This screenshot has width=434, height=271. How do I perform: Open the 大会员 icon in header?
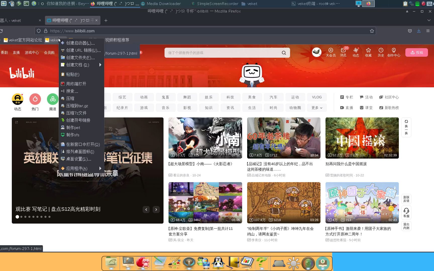[331, 52]
